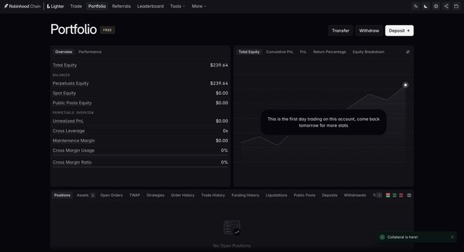The image size is (464, 252).
Task: Select the Equity Breakdown chart tab
Action: click(x=368, y=52)
